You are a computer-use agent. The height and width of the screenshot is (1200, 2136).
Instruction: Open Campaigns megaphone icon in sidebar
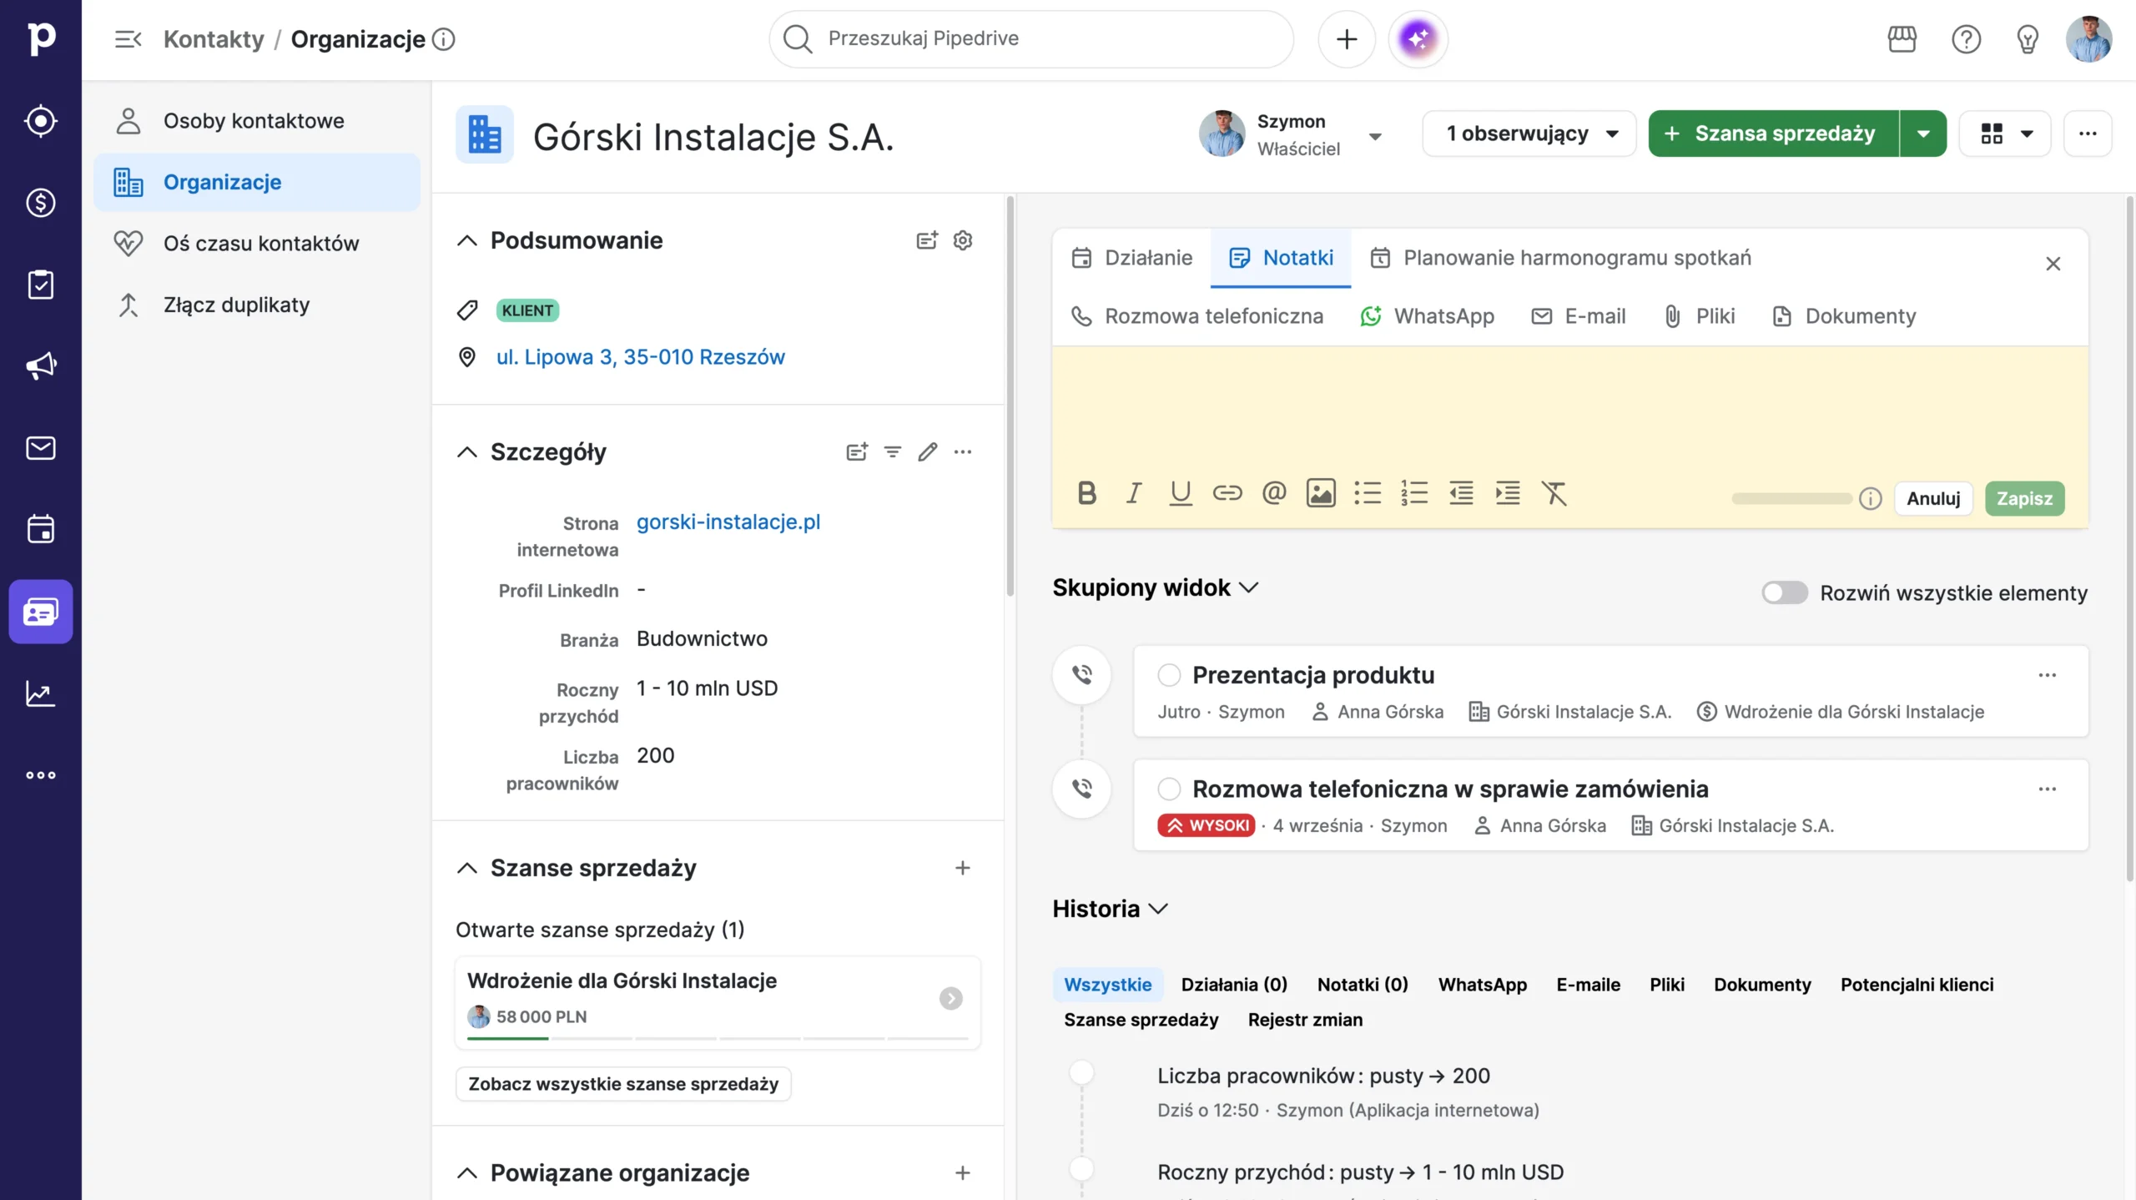[x=40, y=366]
